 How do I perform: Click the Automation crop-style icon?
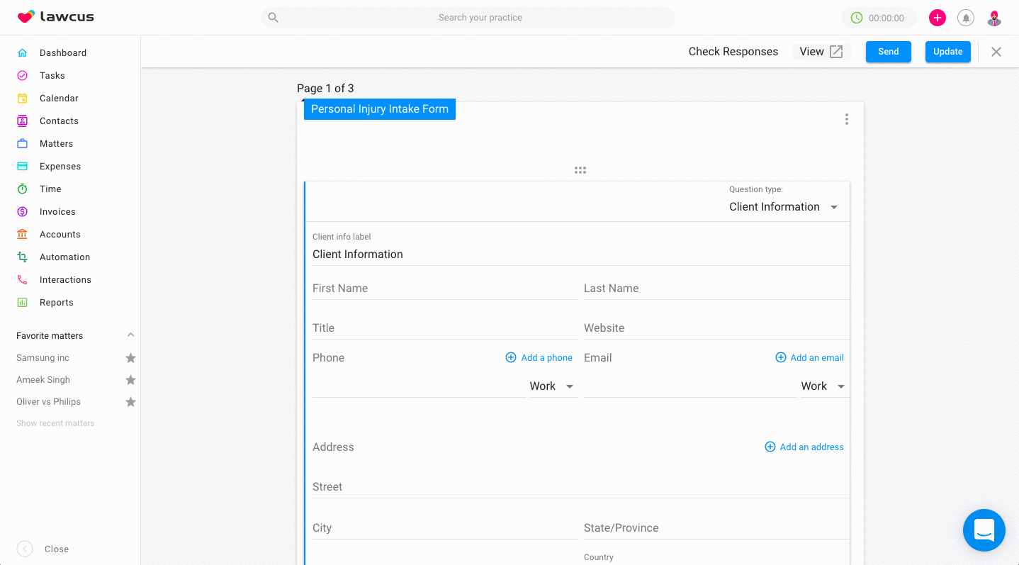coord(23,257)
